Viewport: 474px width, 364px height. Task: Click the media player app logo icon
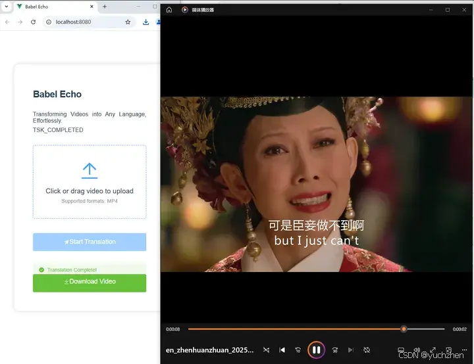pyautogui.click(x=185, y=10)
